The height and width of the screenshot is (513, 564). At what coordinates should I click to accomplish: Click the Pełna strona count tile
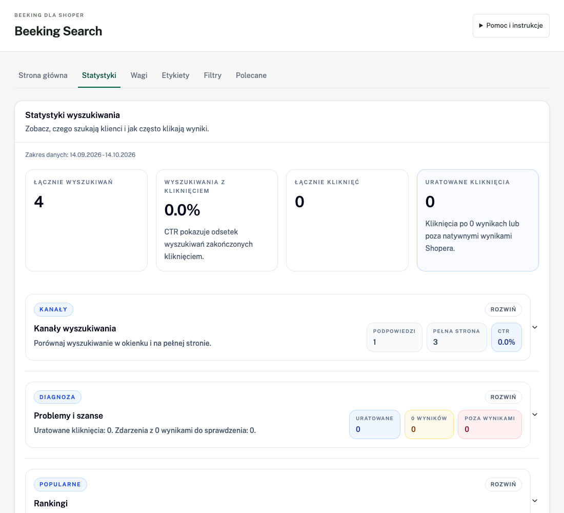(456, 338)
